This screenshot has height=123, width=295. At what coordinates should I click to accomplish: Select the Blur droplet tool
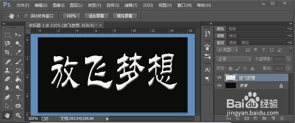(x=7, y=88)
